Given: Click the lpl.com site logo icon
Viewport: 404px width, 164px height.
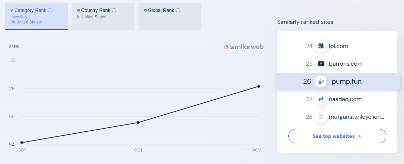Looking at the screenshot, I should (x=321, y=46).
